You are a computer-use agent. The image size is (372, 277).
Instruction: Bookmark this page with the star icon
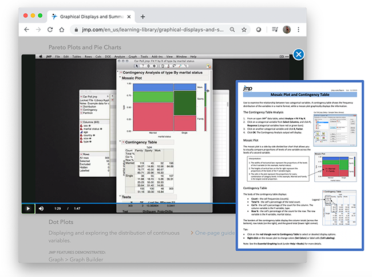244,29
